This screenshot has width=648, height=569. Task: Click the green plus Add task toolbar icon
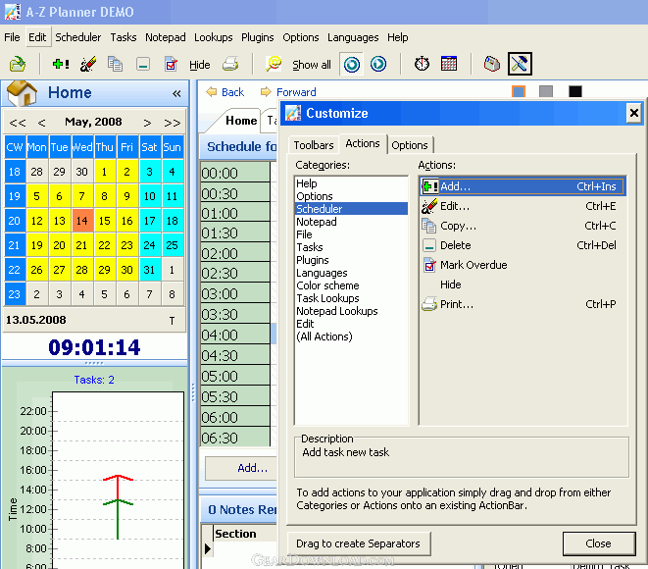(x=61, y=64)
